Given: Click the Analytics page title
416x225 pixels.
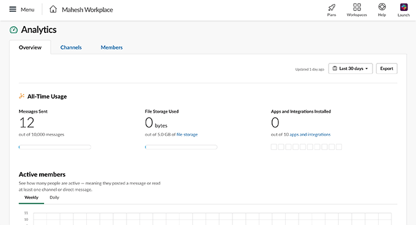Looking at the screenshot, I should coord(39,30).
